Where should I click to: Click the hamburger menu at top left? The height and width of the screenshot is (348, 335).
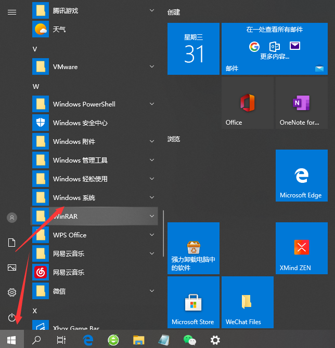tap(12, 11)
